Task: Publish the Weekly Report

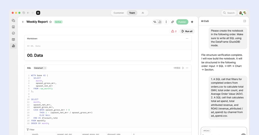Action: coord(182,22)
